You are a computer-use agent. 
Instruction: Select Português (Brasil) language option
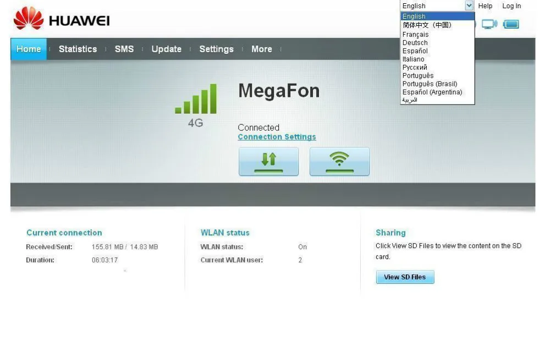coord(430,84)
